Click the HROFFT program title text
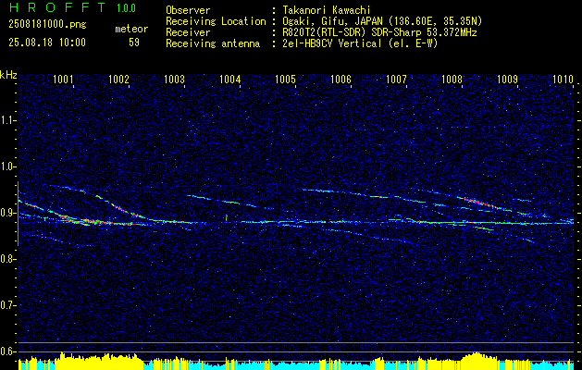The height and width of the screenshot is (370, 582). tap(57, 7)
